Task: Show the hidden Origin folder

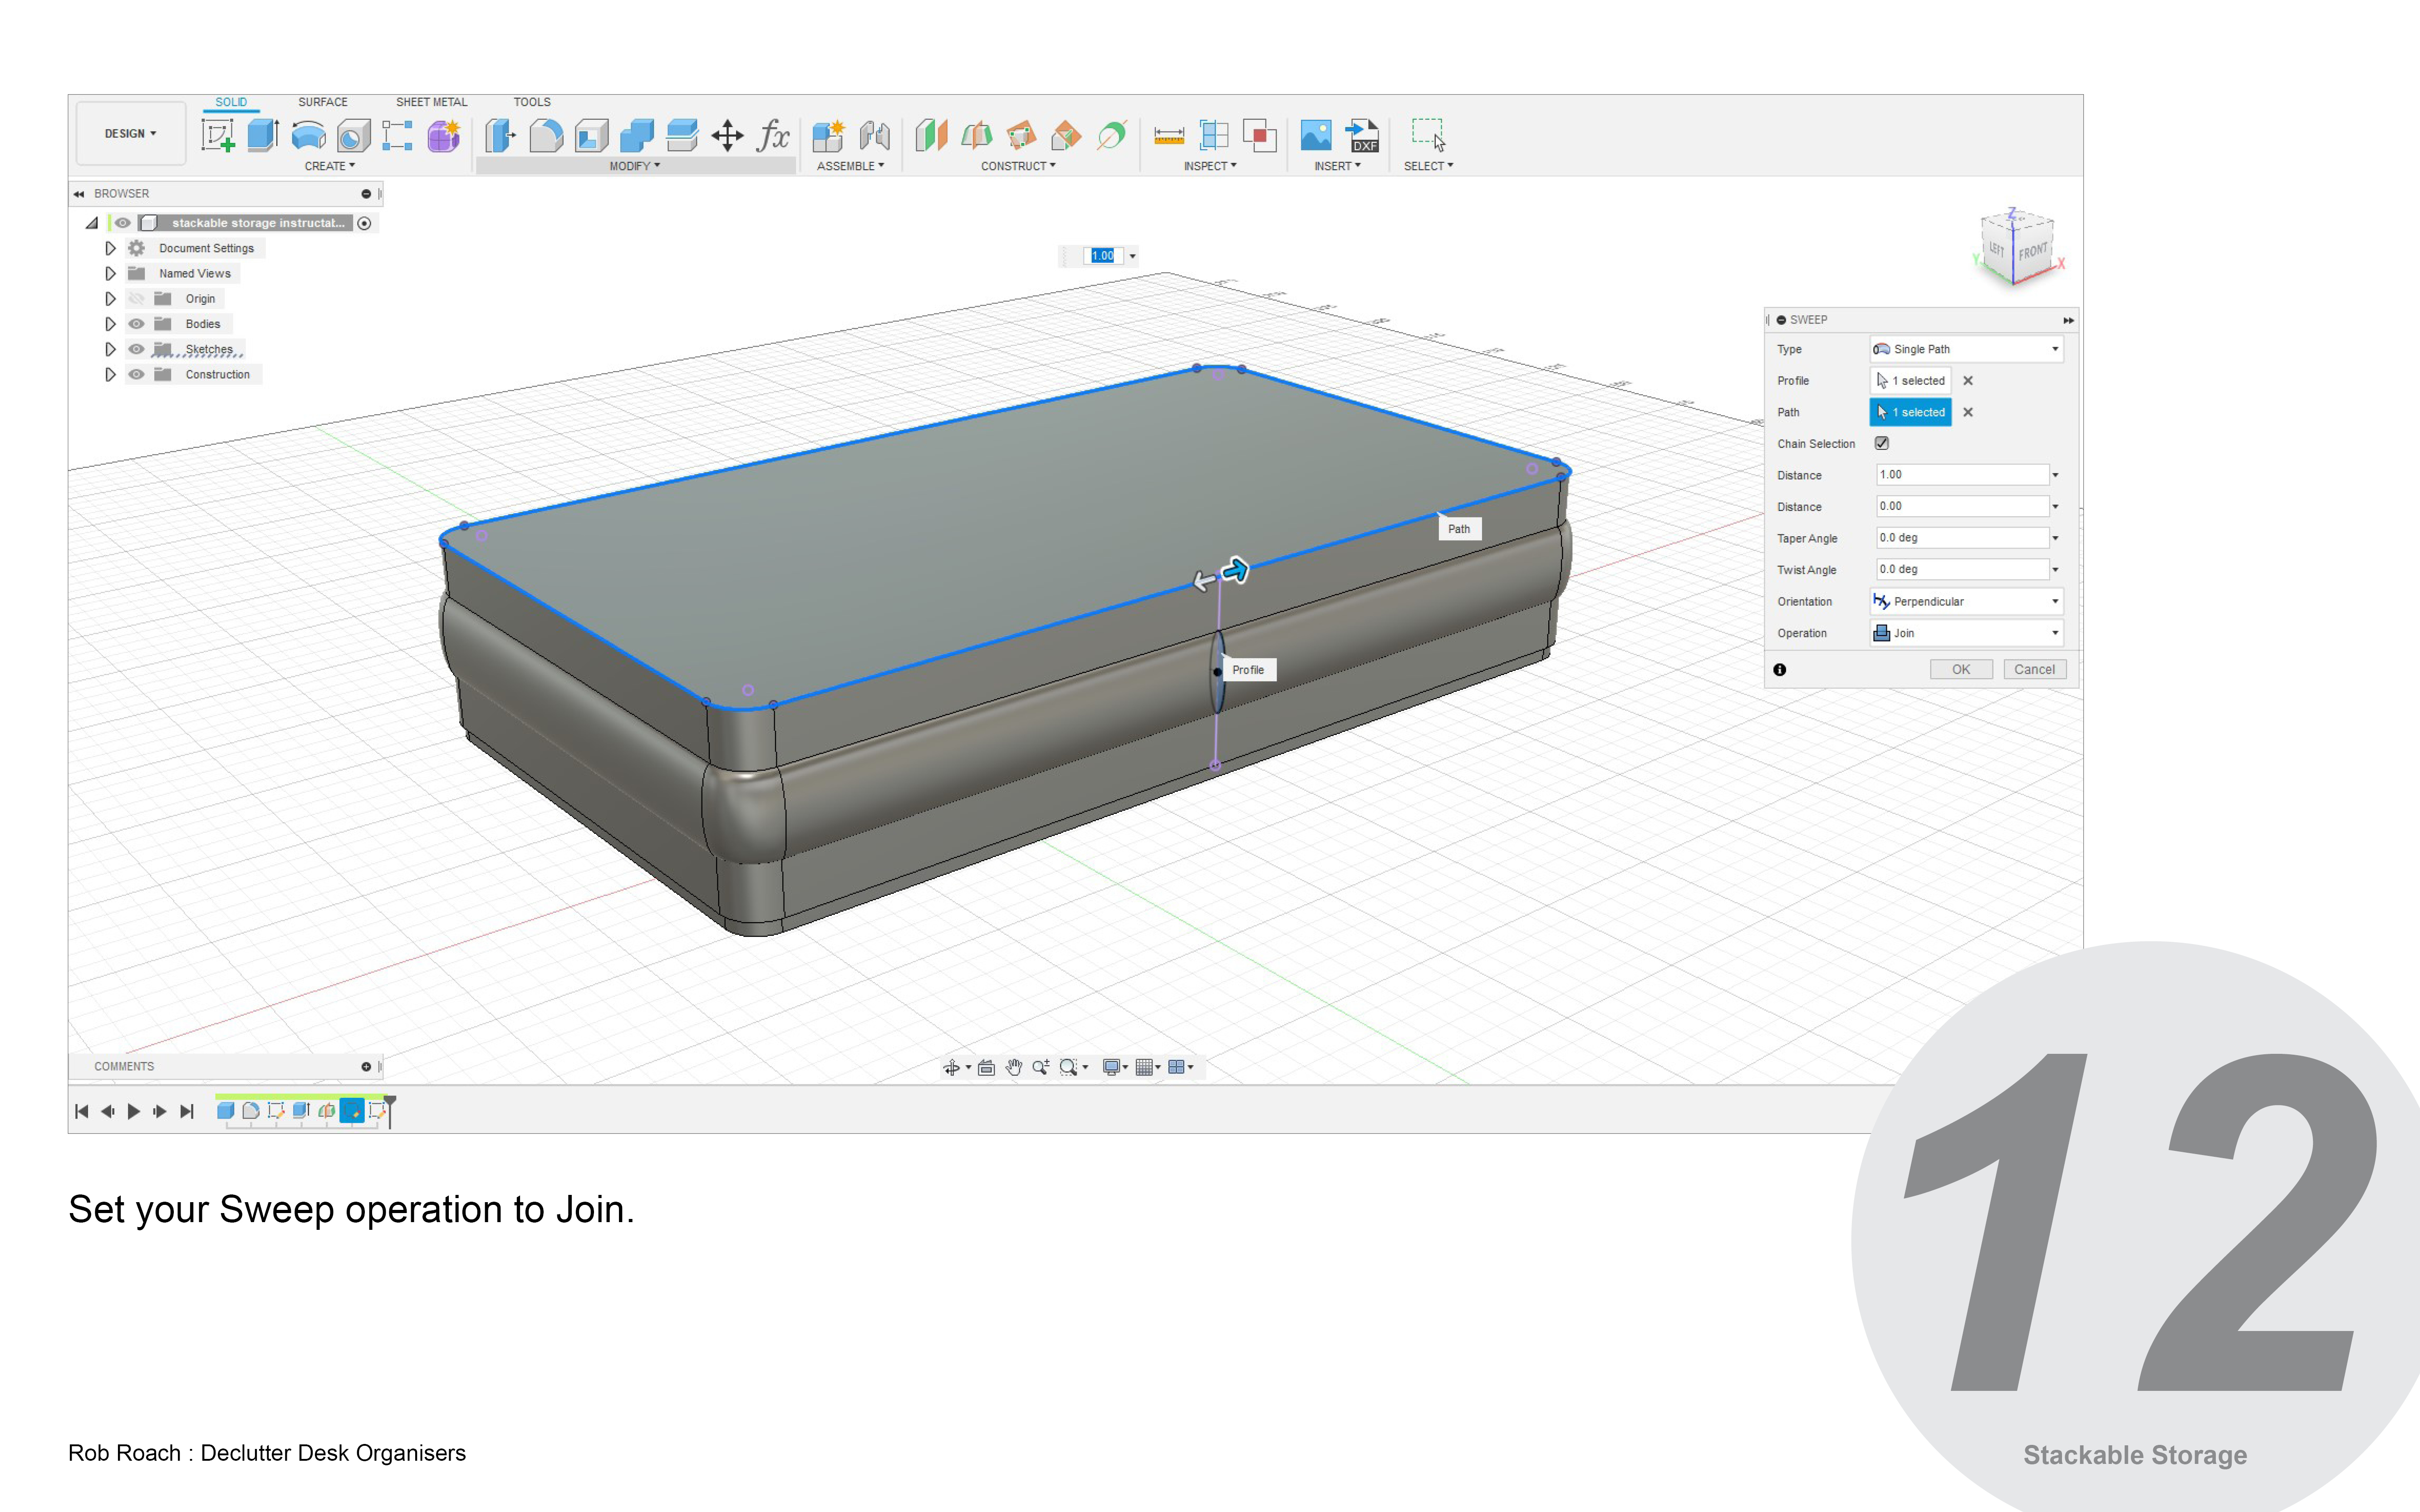Action: [x=137, y=299]
